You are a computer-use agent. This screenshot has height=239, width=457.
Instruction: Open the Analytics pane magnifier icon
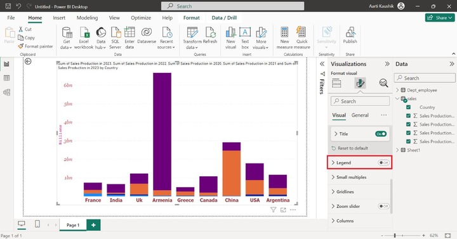point(383,83)
